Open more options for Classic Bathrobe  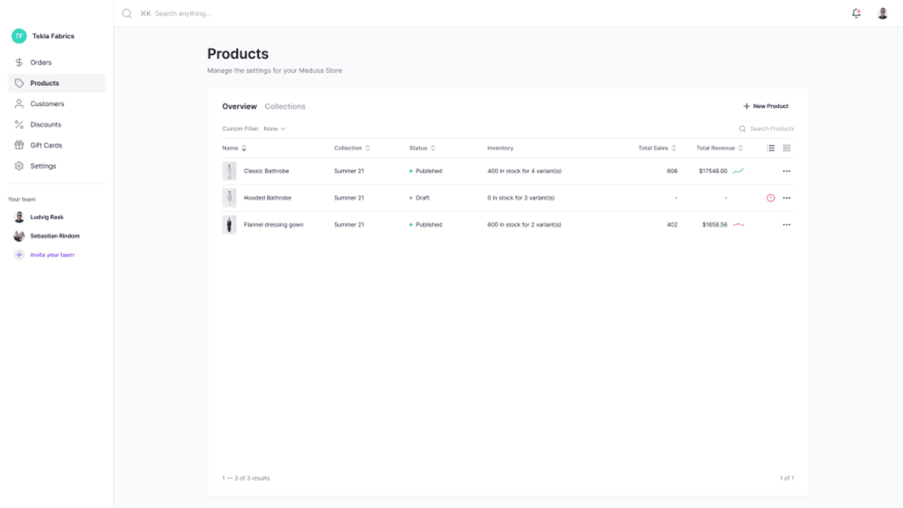coord(787,171)
